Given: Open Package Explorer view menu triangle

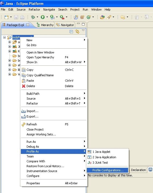Looking at the screenshot, I should (83, 30).
